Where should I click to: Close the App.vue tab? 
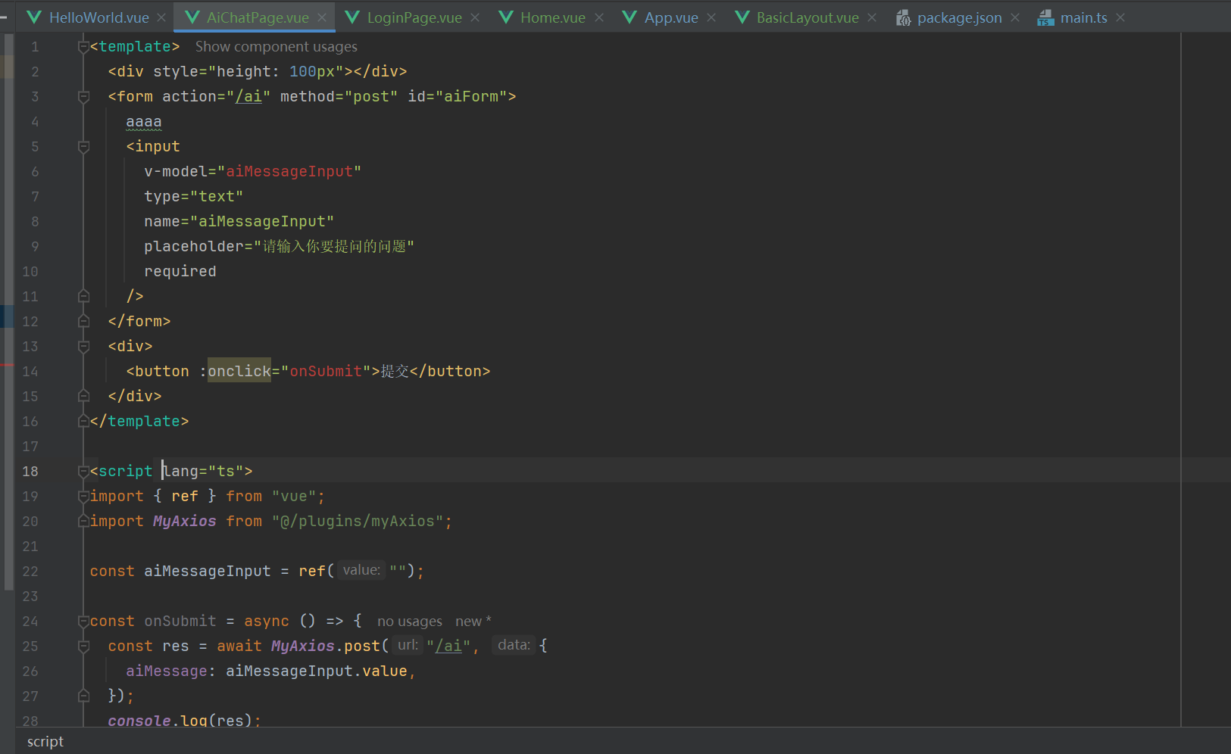(711, 17)
